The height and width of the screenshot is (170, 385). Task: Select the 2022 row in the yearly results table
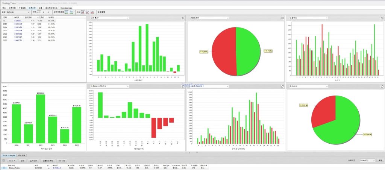point(23,34)
